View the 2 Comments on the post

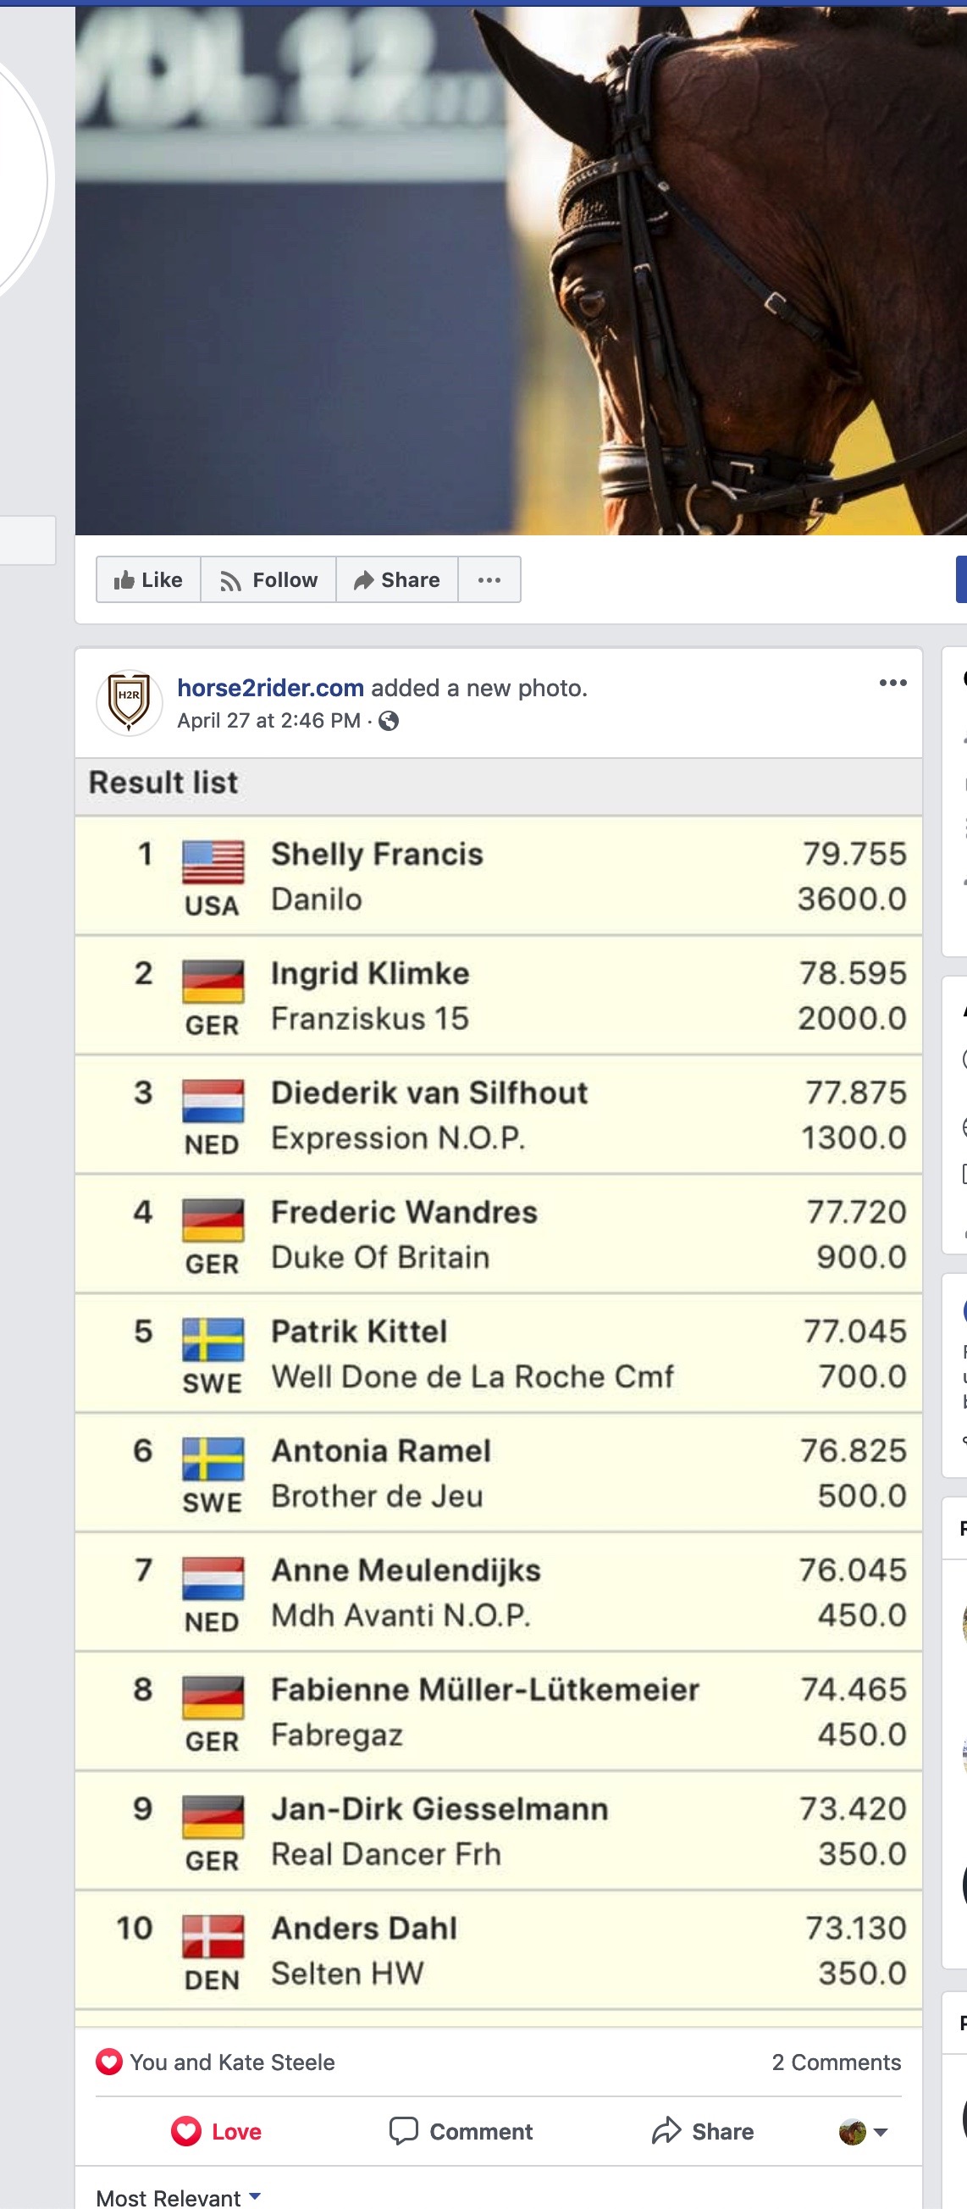point(836,2062)
